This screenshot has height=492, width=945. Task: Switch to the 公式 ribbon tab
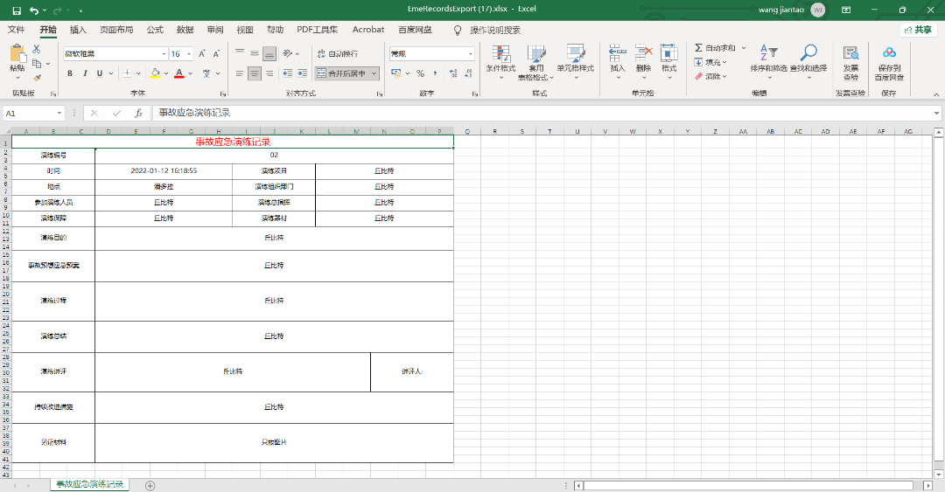[x=155, y=30]
